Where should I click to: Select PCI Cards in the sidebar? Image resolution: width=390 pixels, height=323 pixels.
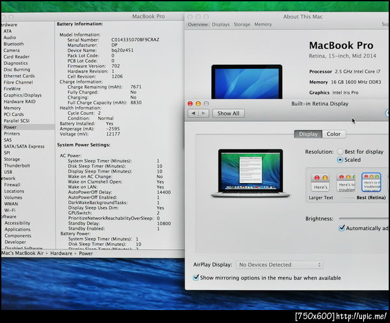[x=14, y=114]
